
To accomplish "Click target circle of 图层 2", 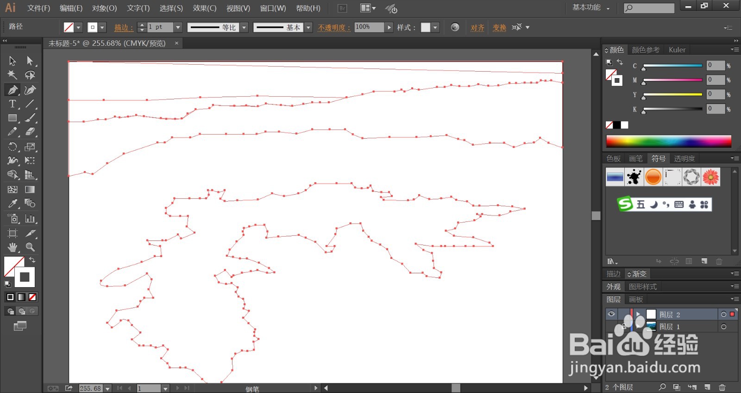I will [x=723, y=314].
